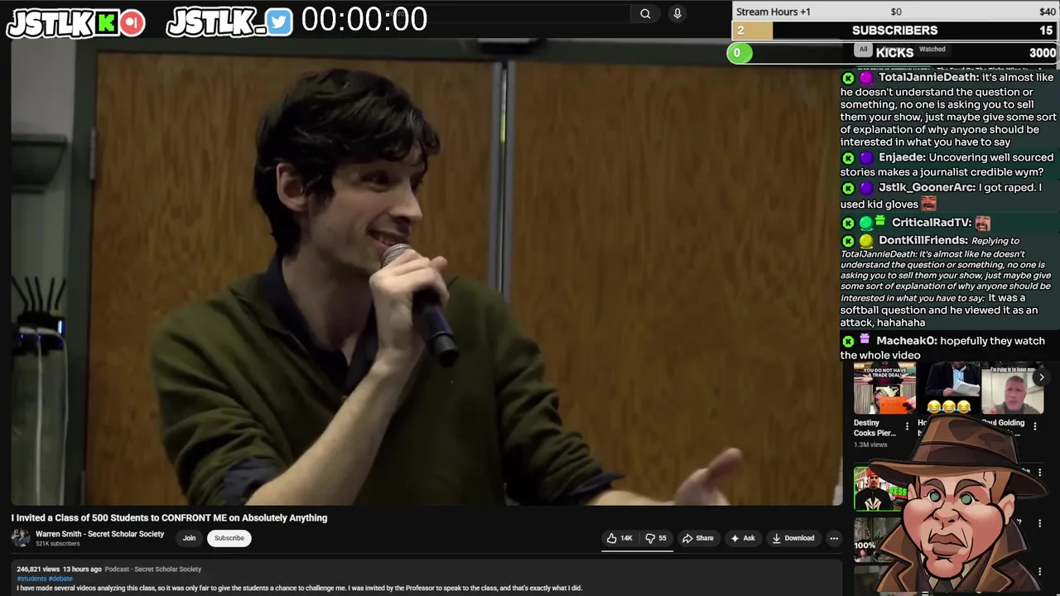Click Kick icon beside TotalJannieDeath message

848,78
